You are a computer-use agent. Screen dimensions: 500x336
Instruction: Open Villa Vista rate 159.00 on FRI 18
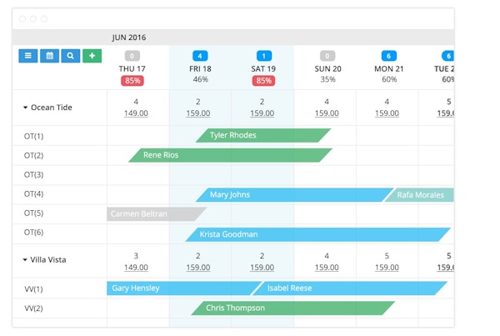click(198, 268)
